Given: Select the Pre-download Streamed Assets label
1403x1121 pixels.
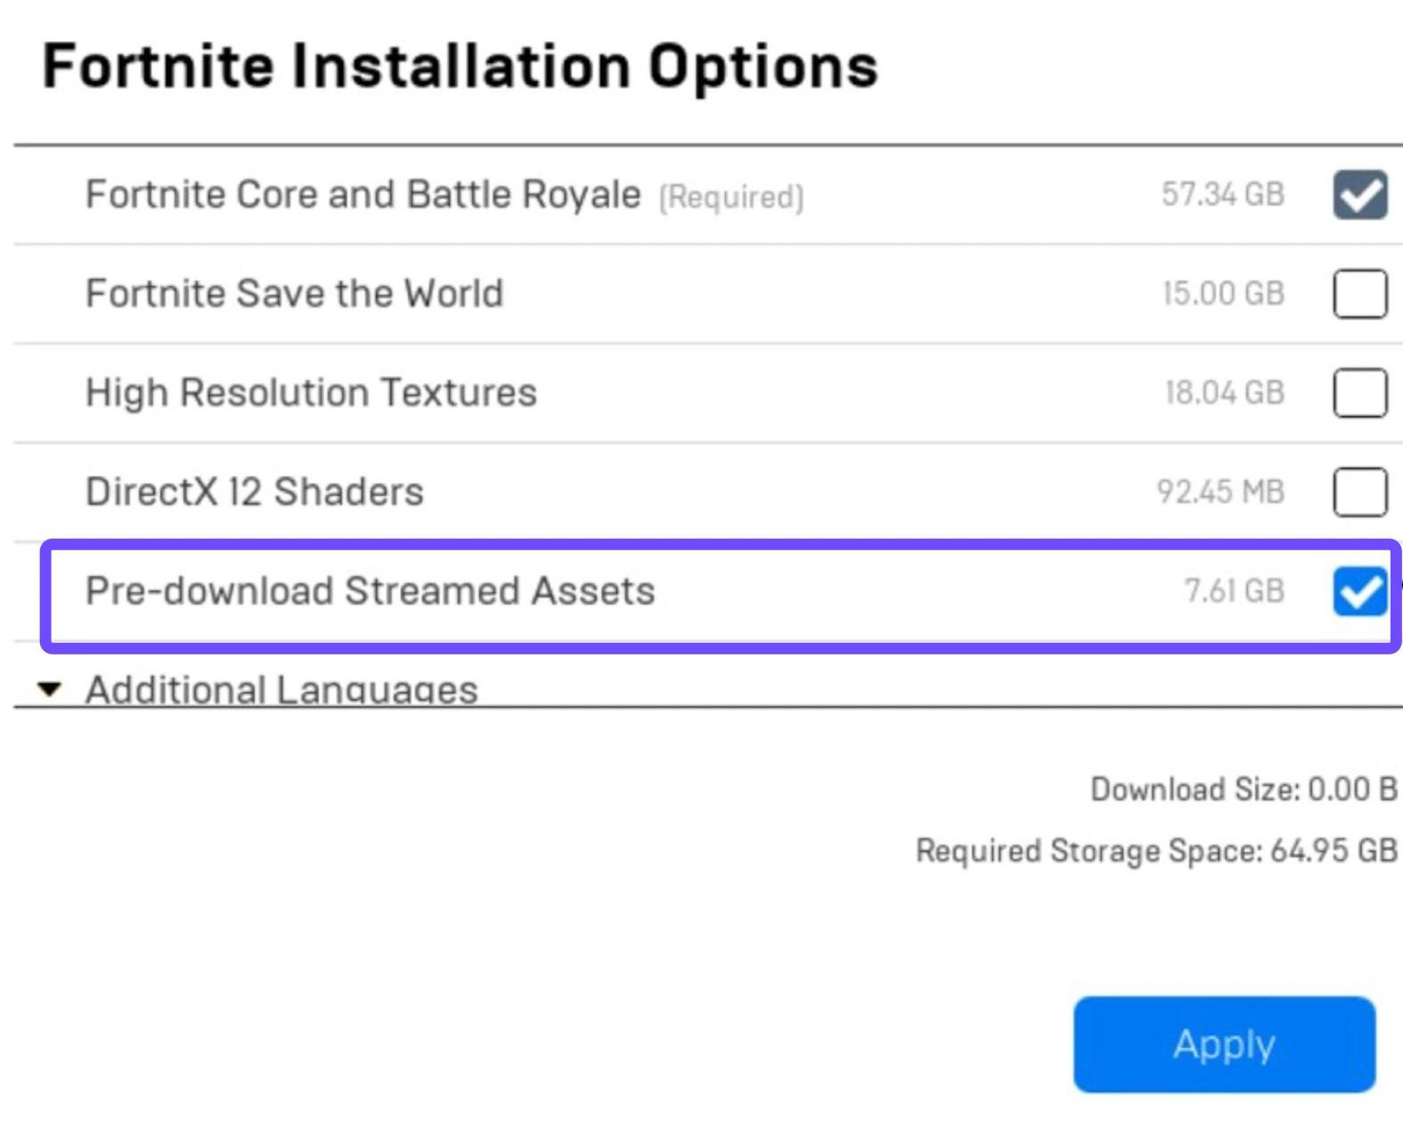Looking at the screenshot, I should pos(369,591).
